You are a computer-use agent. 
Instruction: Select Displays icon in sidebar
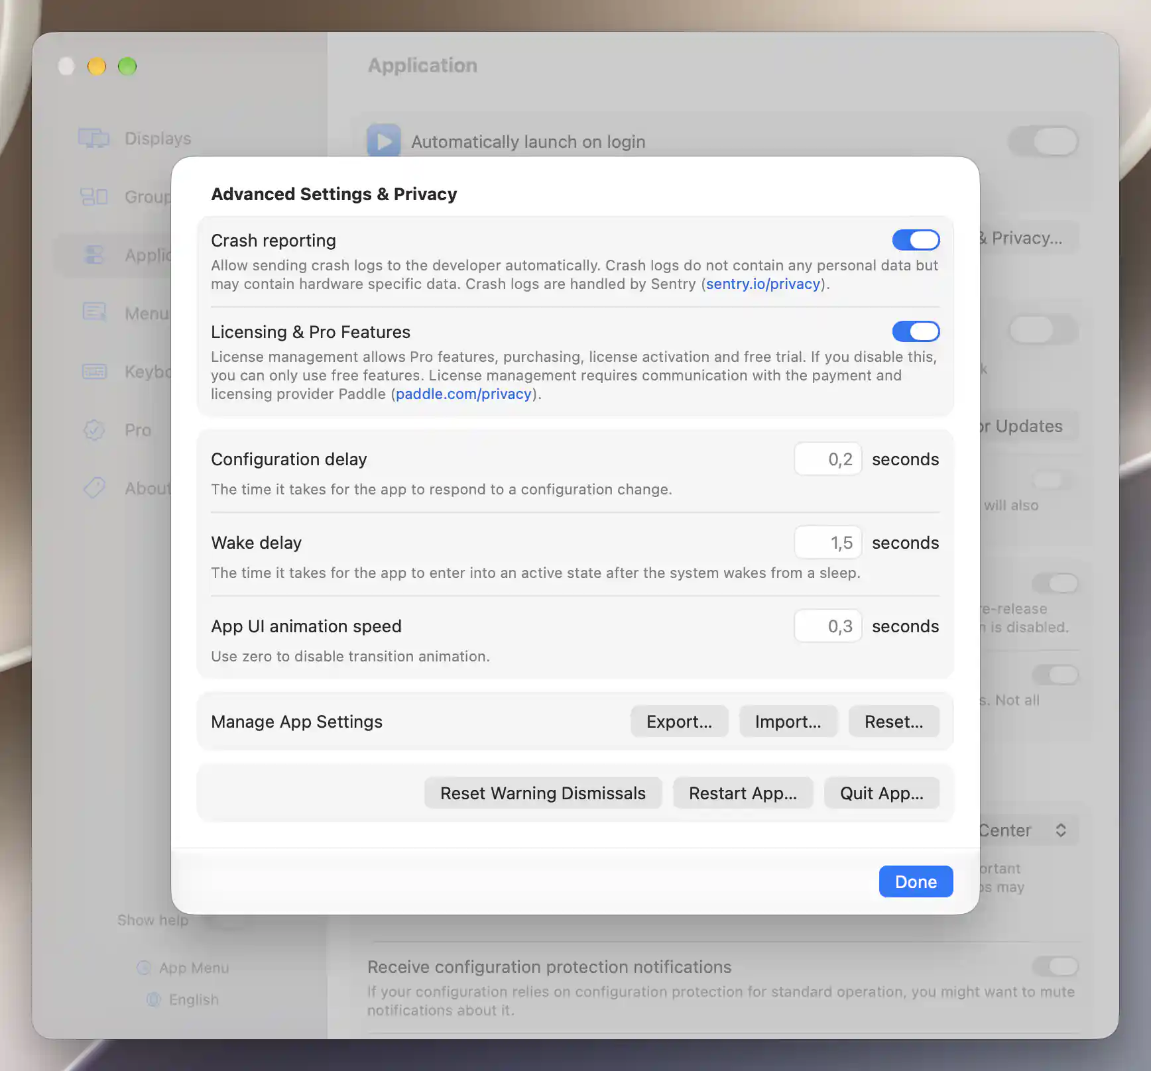click(93, 138)
